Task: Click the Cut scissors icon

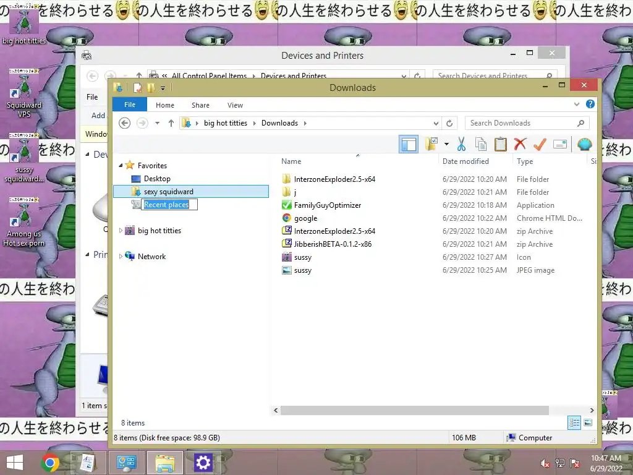Action: click(461, 144)
